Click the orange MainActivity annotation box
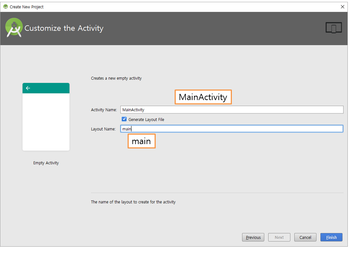This screenshot has width=350, height=262. [x=203, y=97]
